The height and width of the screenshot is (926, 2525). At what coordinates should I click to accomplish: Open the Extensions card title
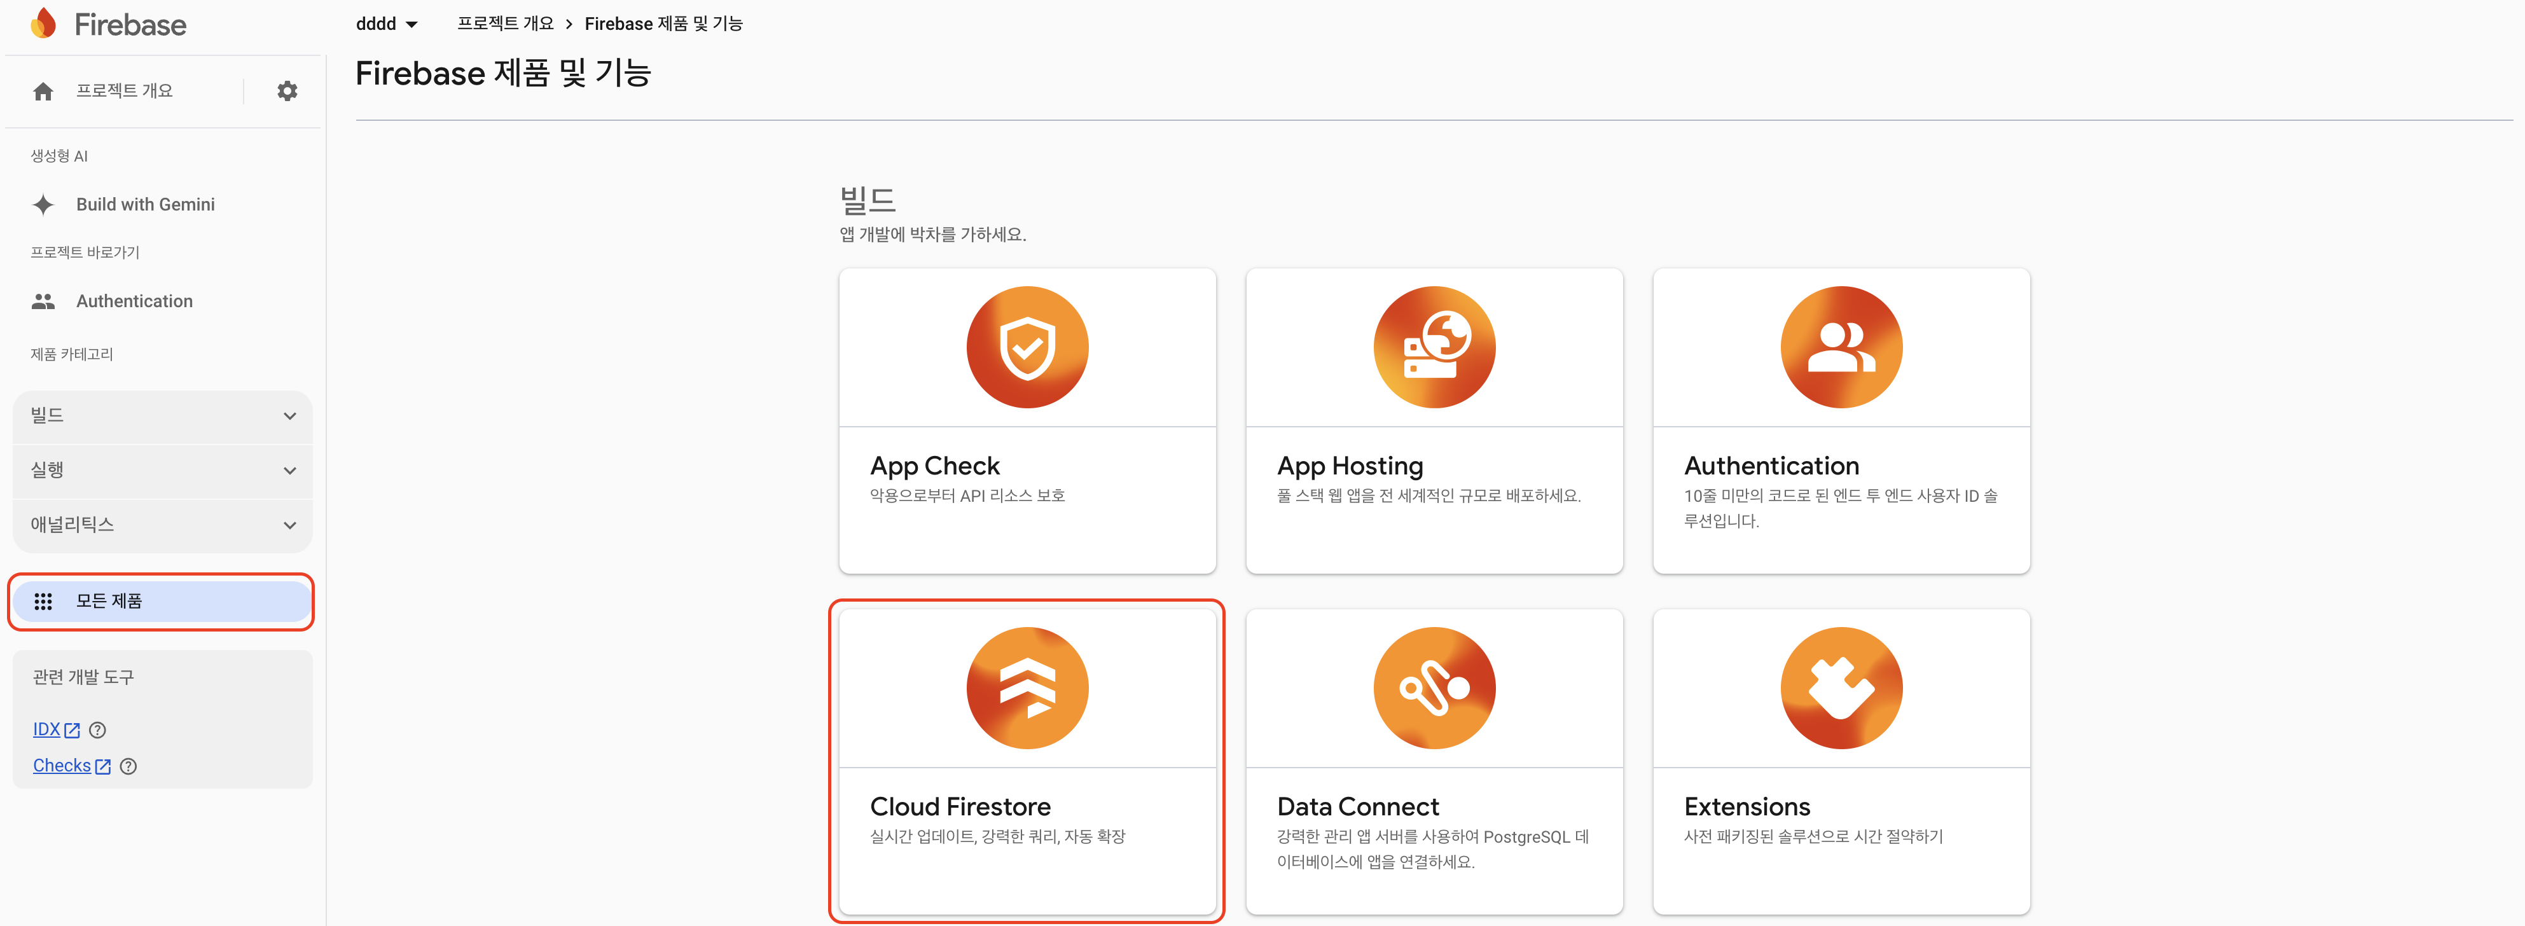point(1747,808)
